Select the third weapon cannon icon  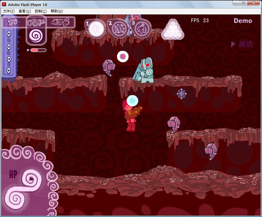click(x=60, y=22)
